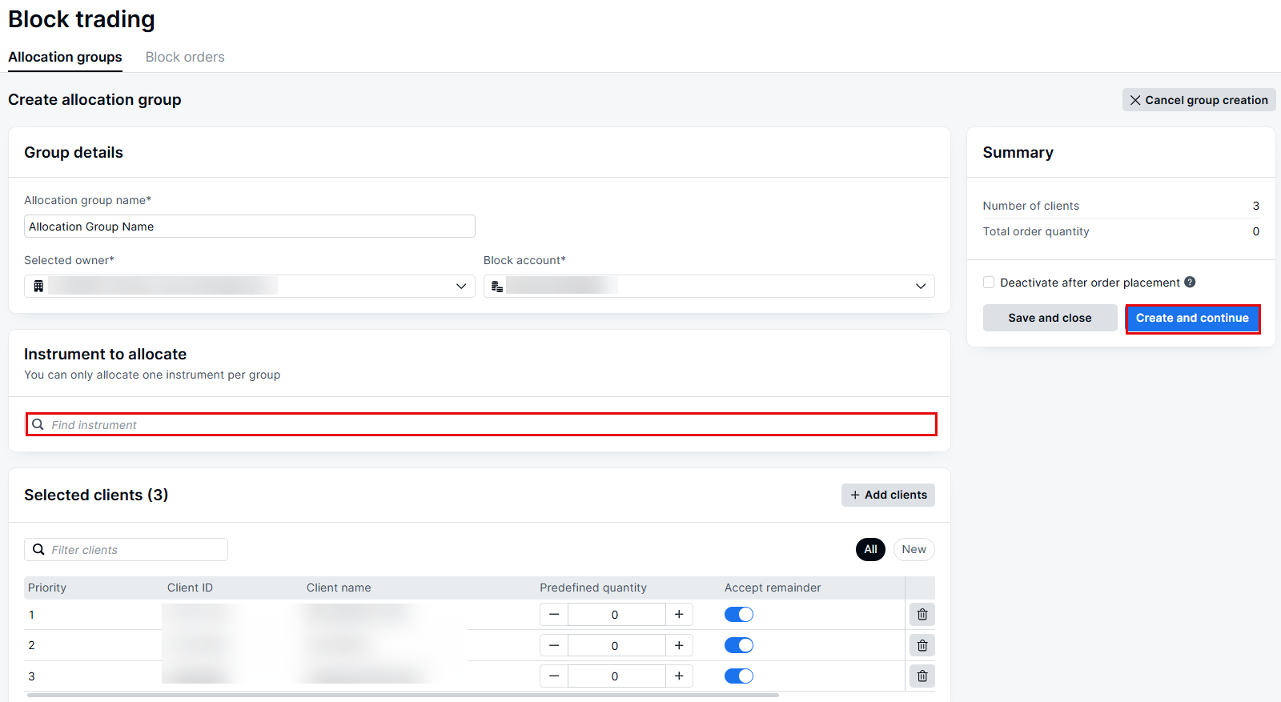Select the Allocation groups tab
The height and width of the screenshot is (702, 1281).
(65, 58)
